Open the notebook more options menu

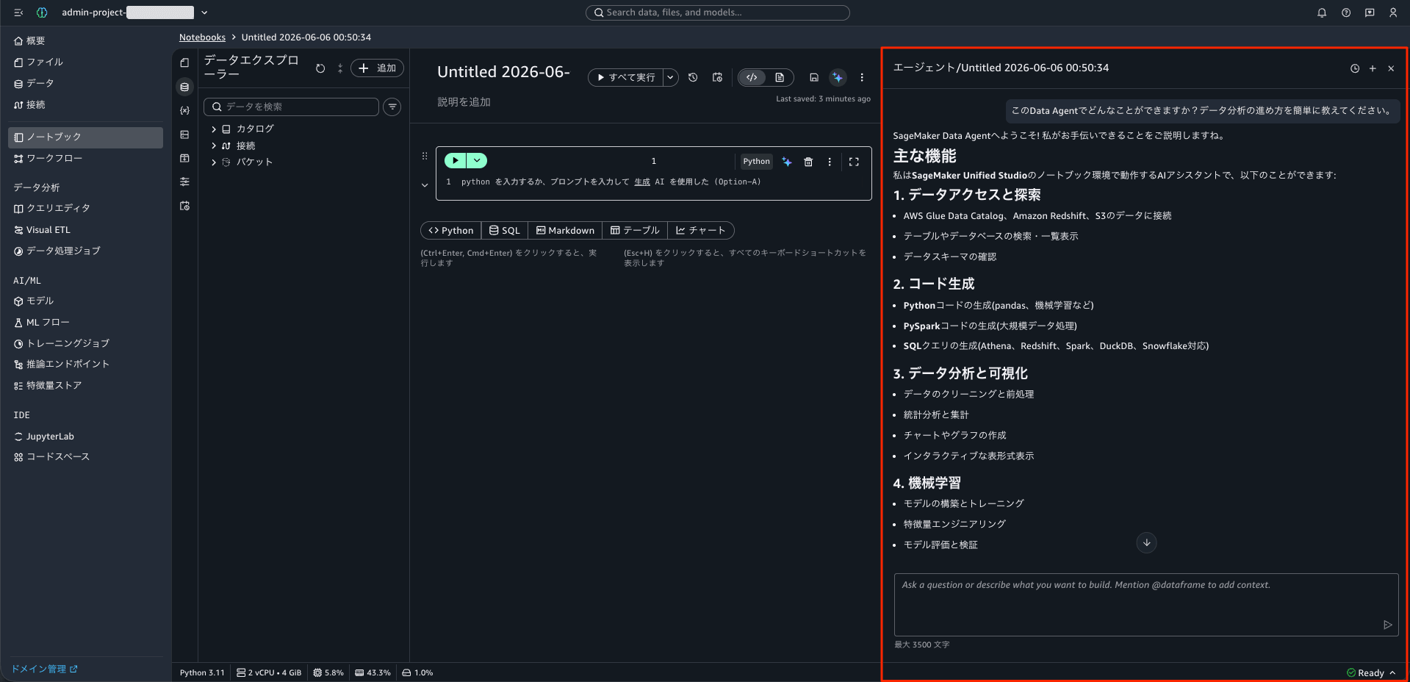862,77
